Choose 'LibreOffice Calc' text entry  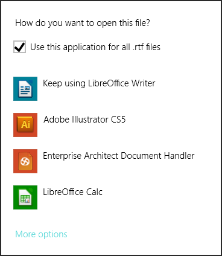pos(72,192)
